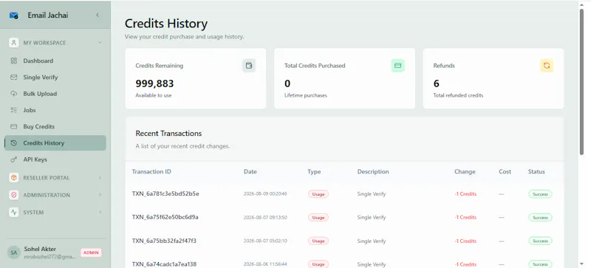Click the date 2026-08-09 00:20:46
This screenshot has height=268, width=591.
(x=265, y=194)
